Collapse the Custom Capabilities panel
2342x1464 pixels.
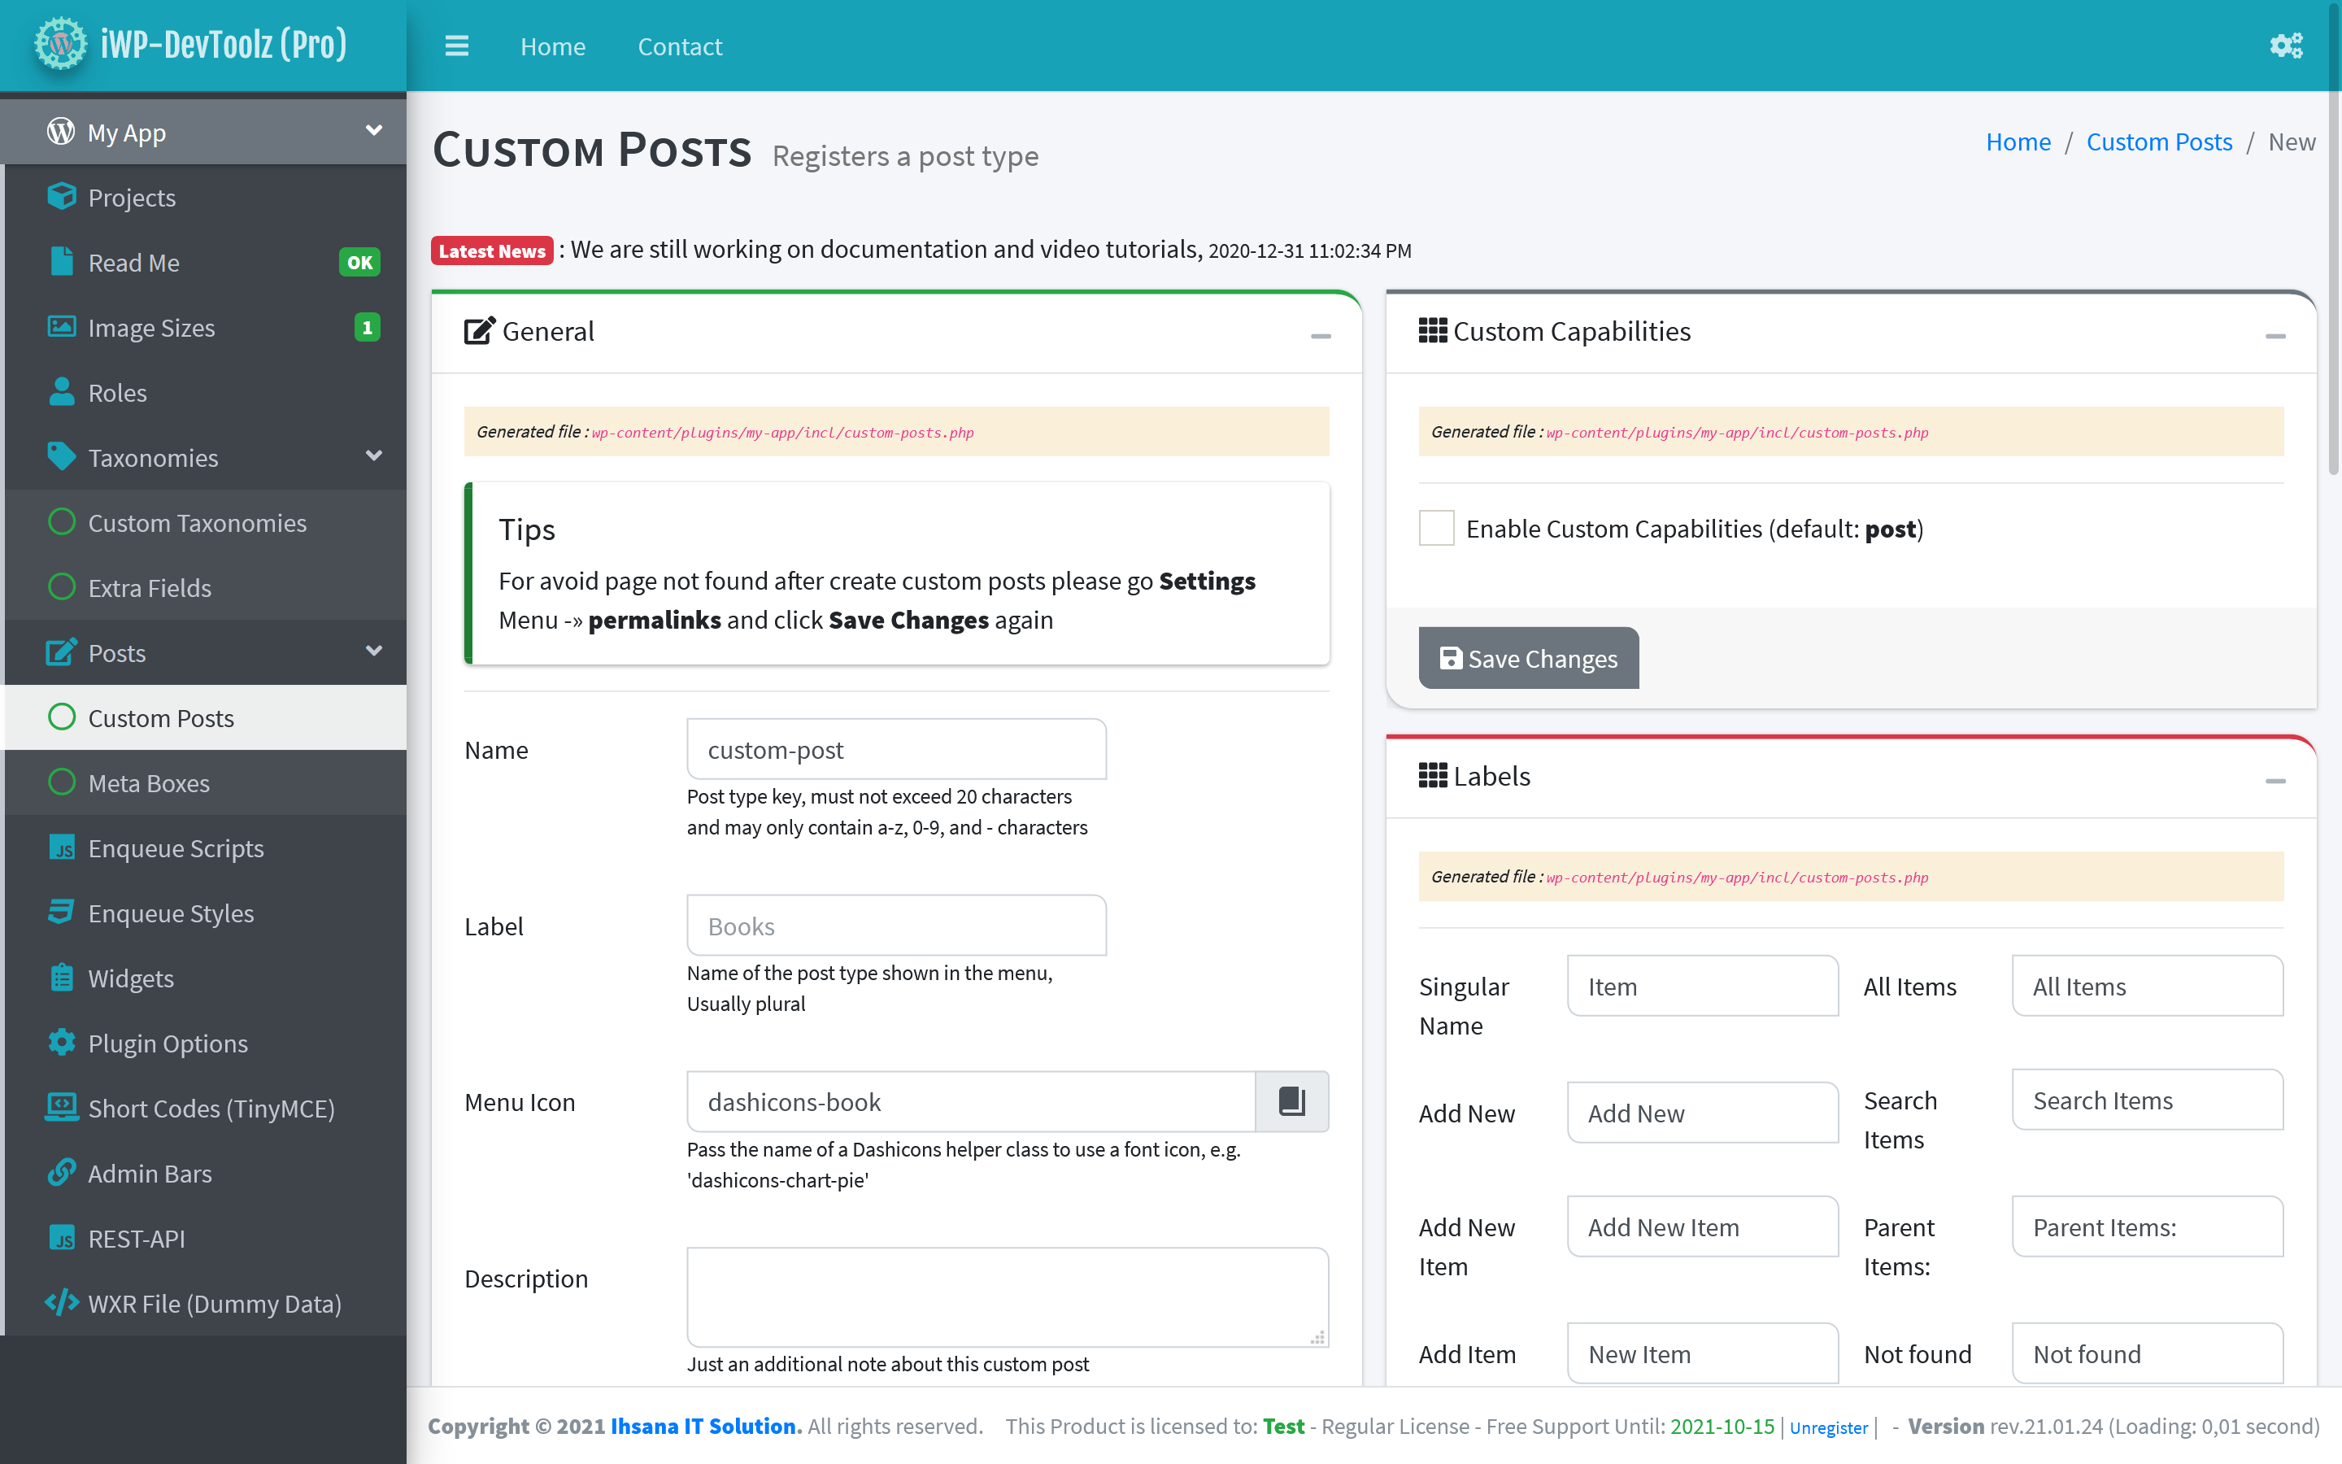point(2275,336)
